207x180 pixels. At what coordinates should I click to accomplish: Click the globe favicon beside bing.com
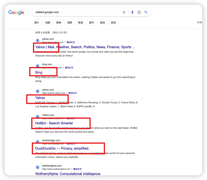click(38, 66)
